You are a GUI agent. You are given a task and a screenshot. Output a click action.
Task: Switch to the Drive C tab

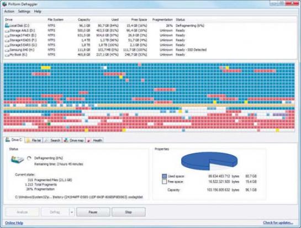[14, 140]
